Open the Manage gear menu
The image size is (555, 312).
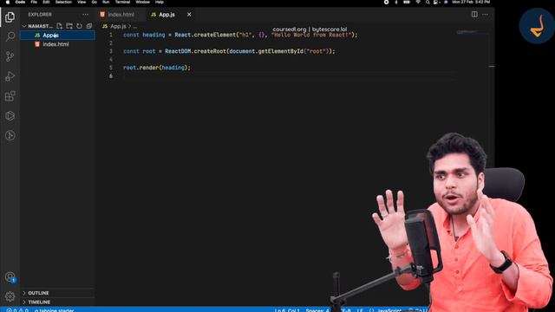[x=10, y=296]
